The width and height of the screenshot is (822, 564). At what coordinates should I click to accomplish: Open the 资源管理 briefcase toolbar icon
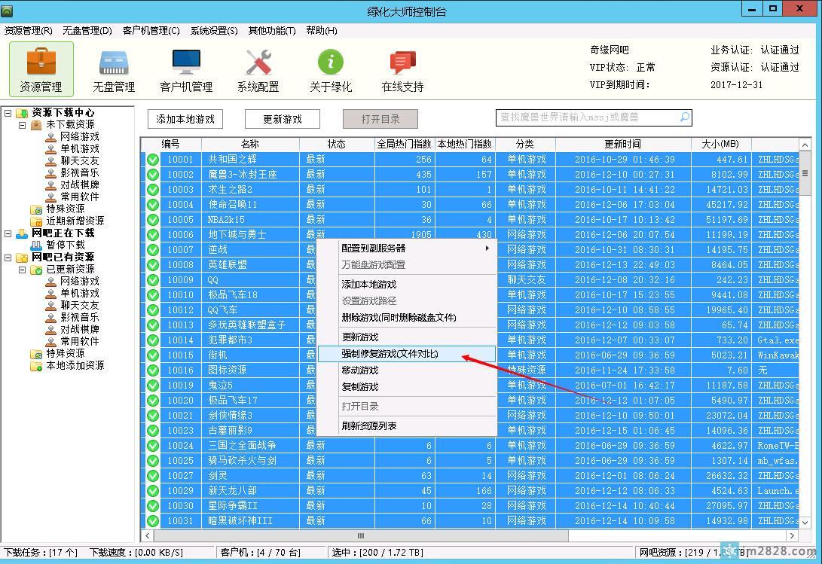(x=41, y=62)
